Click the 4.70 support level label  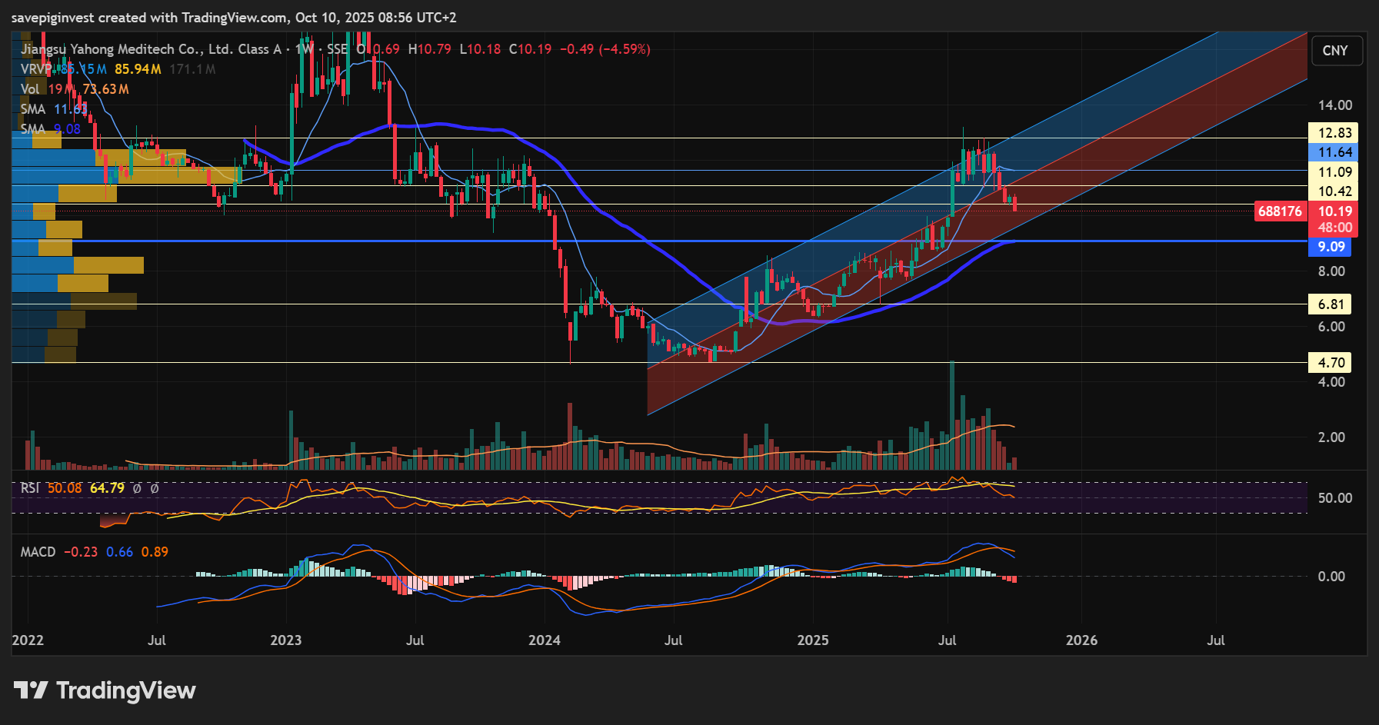pyautogui.click(x=1331, y=363)
